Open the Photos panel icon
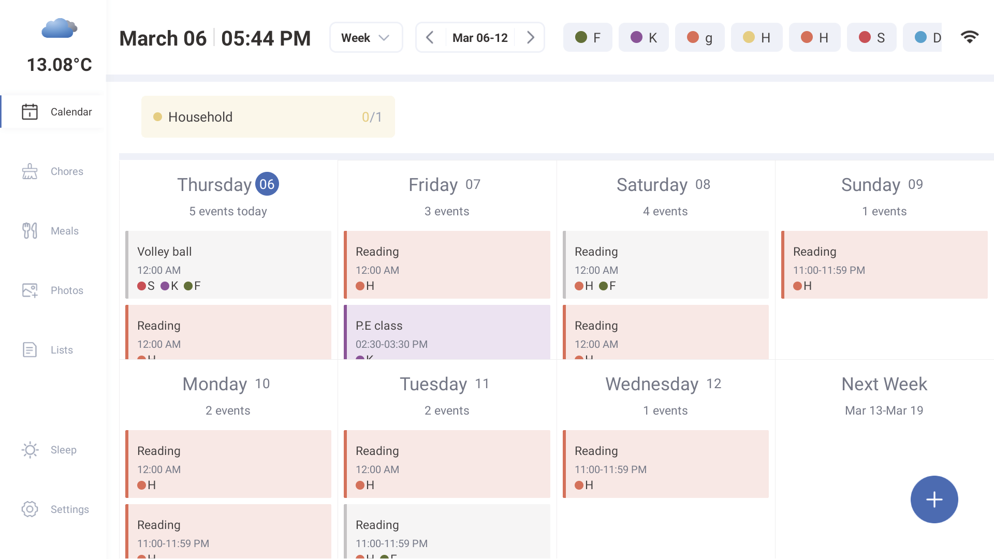This screenshot has height=559, width=994. click(x=30, y=290)
